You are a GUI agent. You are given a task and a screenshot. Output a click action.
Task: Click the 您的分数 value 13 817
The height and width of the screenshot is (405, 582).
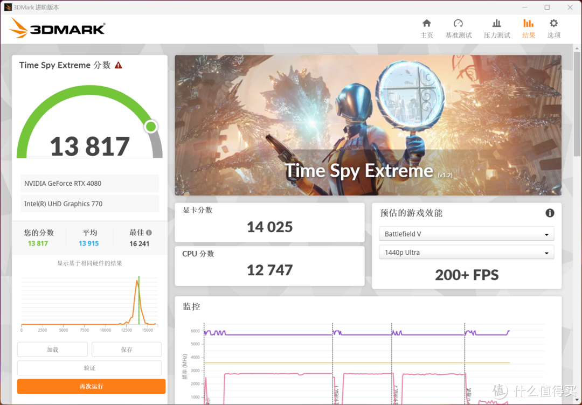click(38, 243)
